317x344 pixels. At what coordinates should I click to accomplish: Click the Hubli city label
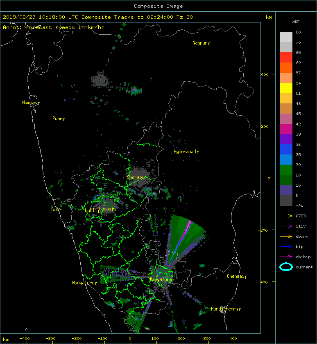click(91, 210)
